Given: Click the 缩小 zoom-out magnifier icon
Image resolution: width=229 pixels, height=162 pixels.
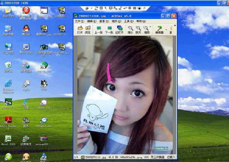Looking at the screenshot, I should [130, 30].
